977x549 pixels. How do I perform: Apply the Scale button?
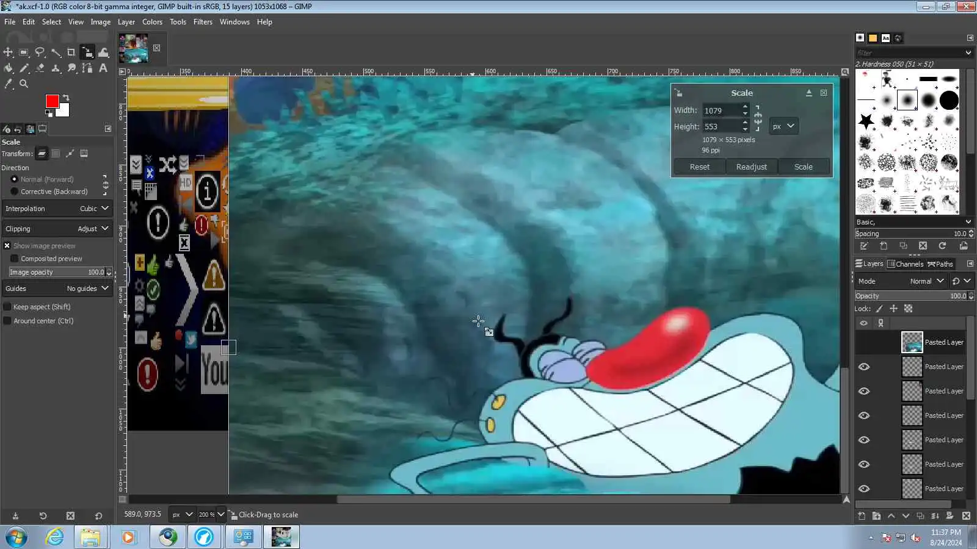[x=804, y=167]
